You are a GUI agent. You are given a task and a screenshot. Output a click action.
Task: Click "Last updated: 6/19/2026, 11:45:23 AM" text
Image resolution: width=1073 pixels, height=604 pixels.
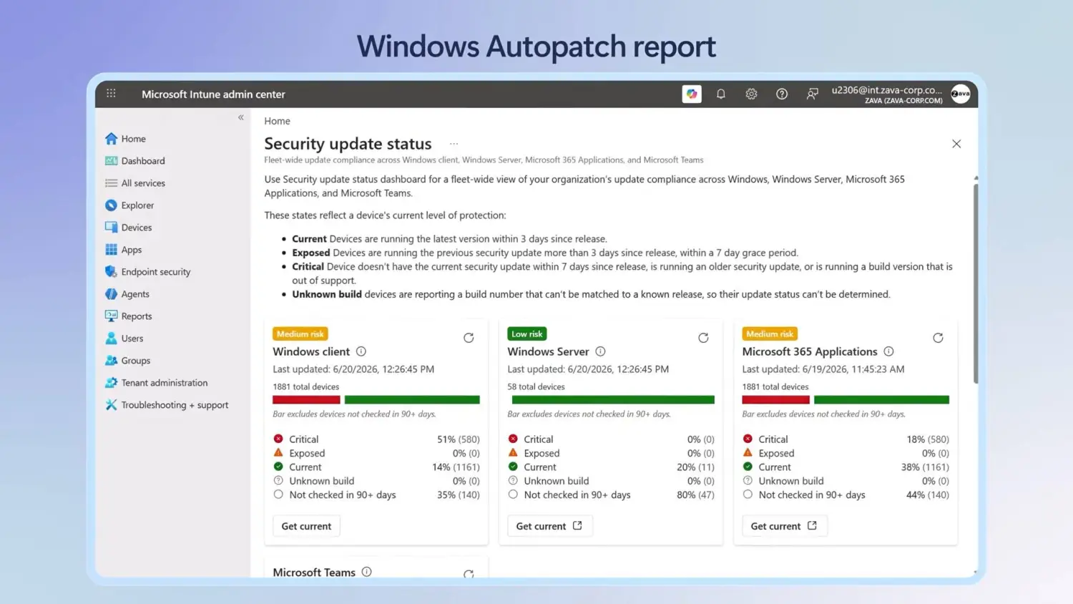[x=823, y=369]
